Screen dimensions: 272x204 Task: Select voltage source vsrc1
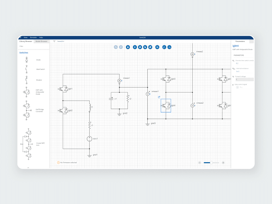coord(90,139)
